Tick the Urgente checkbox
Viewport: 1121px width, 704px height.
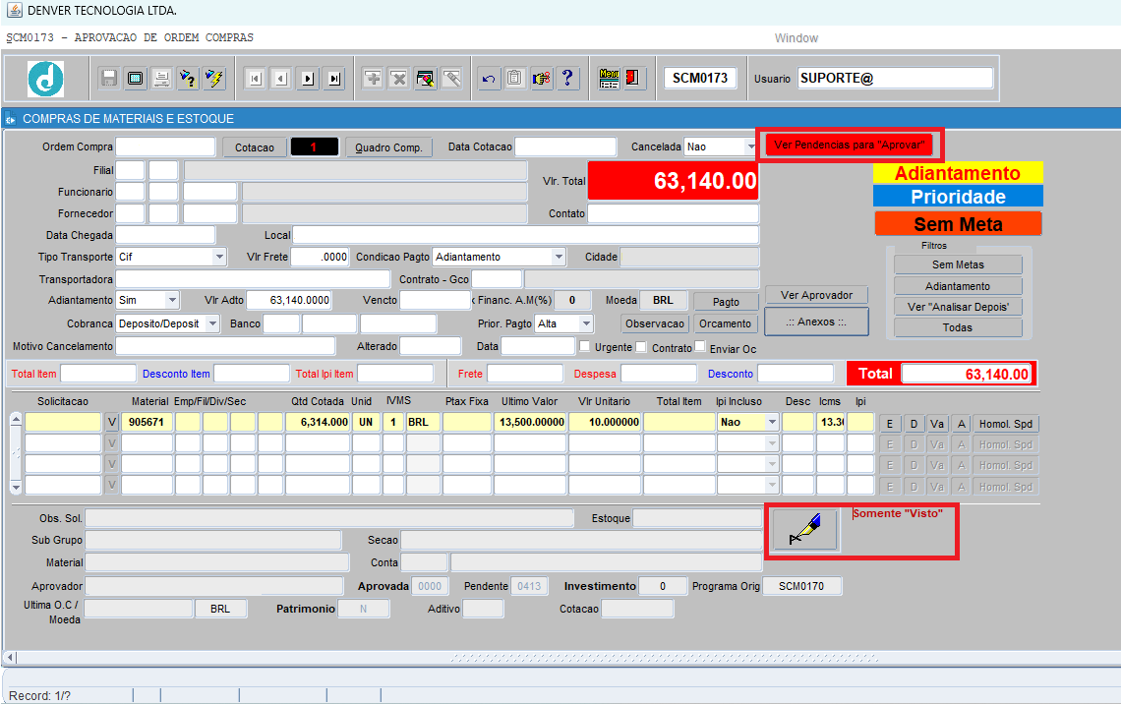tap(585, 347)
